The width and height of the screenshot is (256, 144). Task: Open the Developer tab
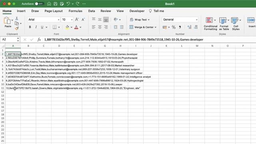(x=137, y=11)
